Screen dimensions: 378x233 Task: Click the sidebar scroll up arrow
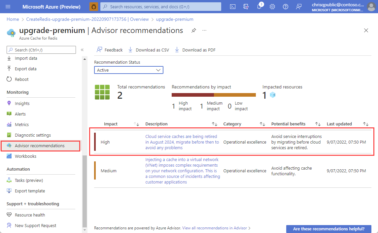(x=85, y=59)
